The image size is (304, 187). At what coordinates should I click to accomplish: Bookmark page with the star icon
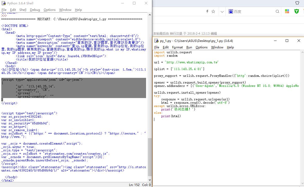click(213, 11)
